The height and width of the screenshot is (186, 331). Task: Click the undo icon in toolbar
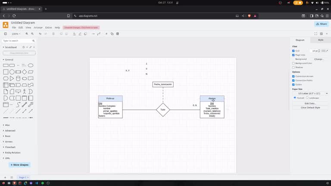click(x=40, y=34)
